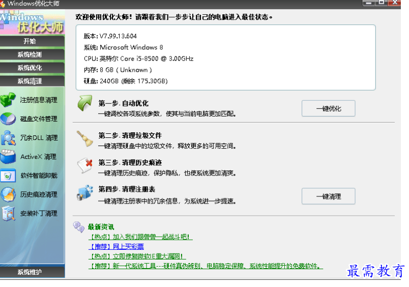This screenshot has height=287, width=409.
Task: Switch to 系统检测 section
Action: [x=33, y=54]
